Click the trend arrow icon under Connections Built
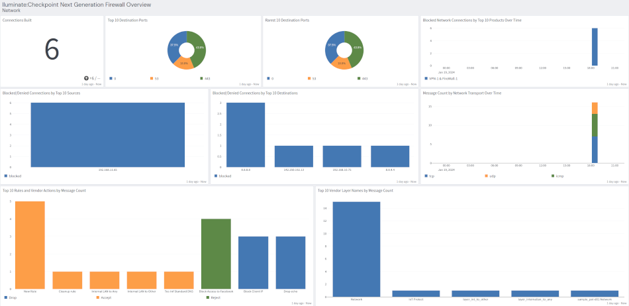Image resolution: width=629 pixels, height=306 pixels. pyautogui.click(x=79, y=77)
